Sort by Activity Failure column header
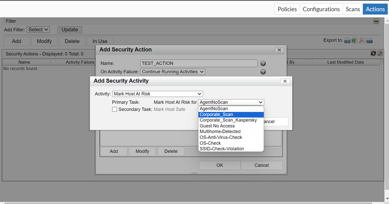The height and width of the screenshot is (204, 389). 80,62
